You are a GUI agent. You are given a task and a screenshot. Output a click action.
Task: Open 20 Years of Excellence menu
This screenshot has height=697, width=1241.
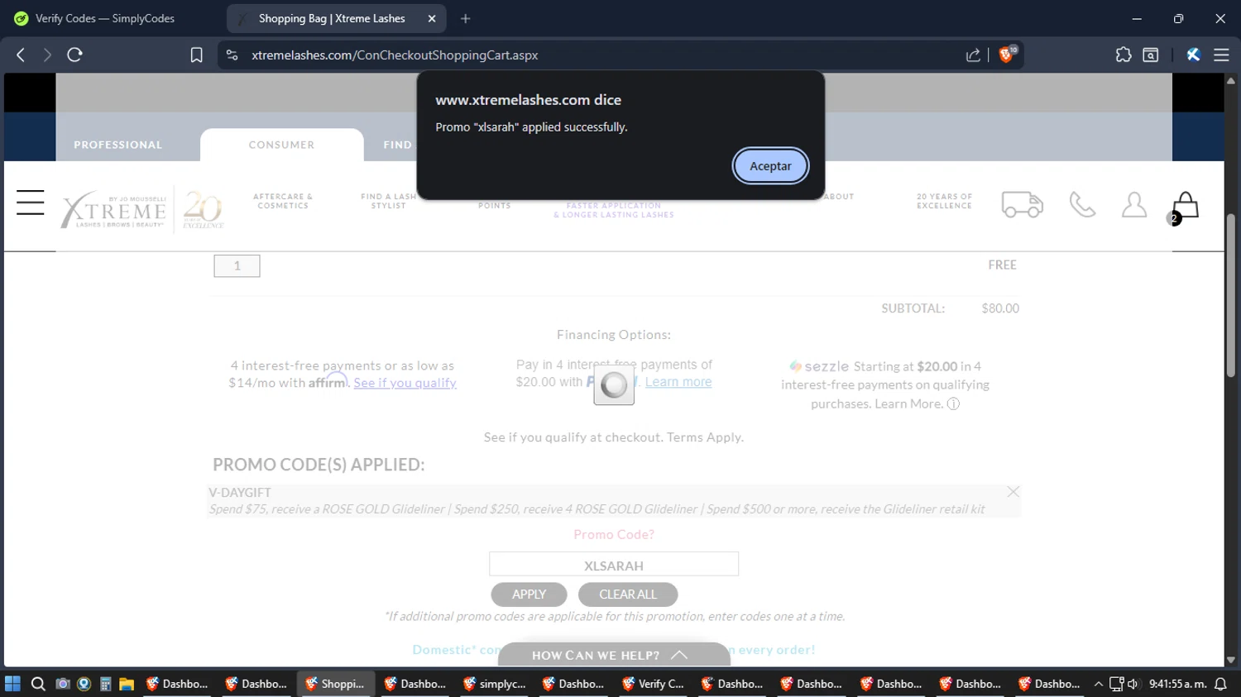click(x=944, y=201)
